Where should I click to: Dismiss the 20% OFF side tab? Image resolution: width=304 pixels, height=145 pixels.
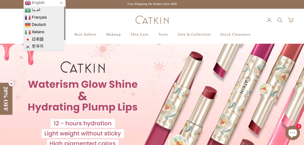point(12,84)
